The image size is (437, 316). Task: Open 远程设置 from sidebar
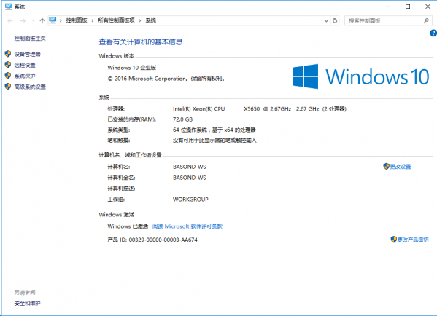point(25,65)
